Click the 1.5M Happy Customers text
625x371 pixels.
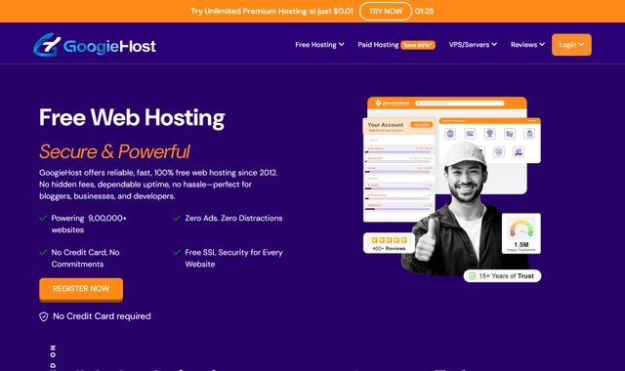[521, 247]
